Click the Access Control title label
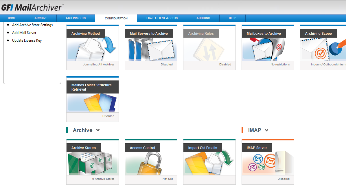Viewport: 346px width, 187px height. (142, 148)
